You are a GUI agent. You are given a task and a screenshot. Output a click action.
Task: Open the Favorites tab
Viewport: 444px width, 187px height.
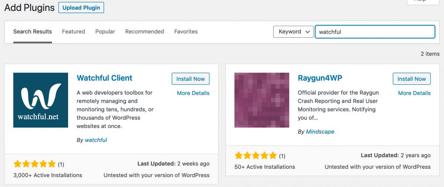click(186, 32)
